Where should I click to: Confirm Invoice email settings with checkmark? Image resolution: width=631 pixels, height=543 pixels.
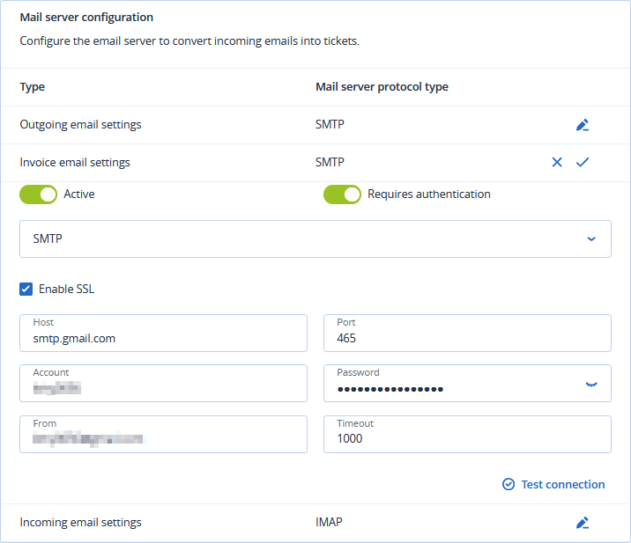582,162
